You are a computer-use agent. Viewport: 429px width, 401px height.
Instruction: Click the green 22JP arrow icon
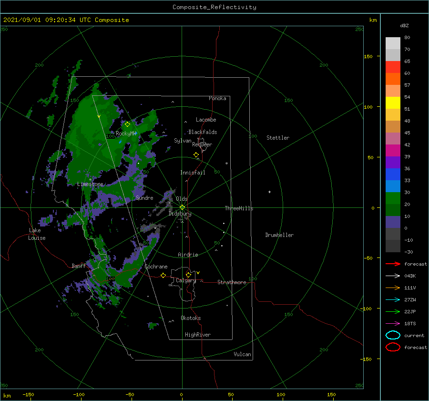pyautogui.click(x=393, y=311)
